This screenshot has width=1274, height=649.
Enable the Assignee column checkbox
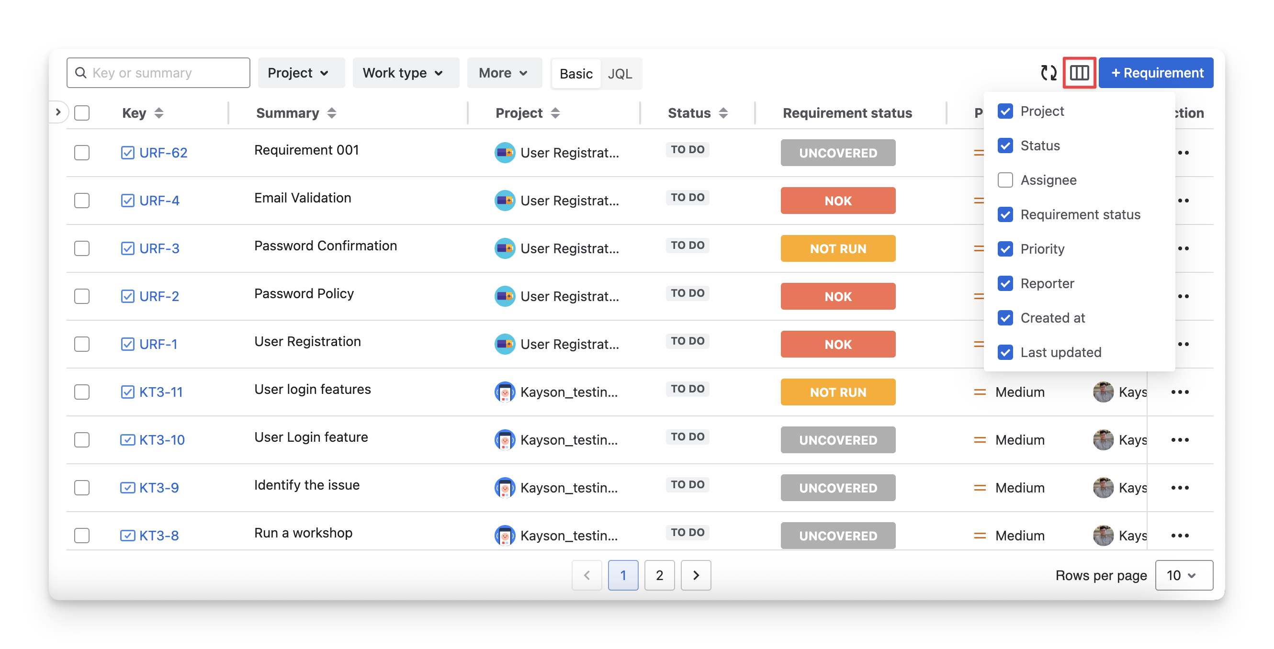pyautogui.click(x=1005, y=180)
